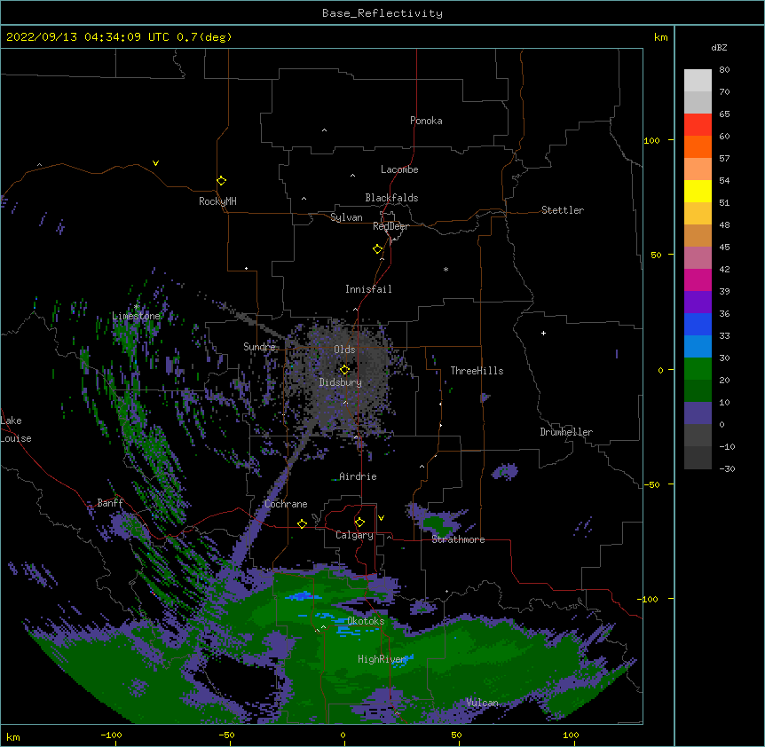Click the yellow diamond between Olds and Didsbury

345,369
